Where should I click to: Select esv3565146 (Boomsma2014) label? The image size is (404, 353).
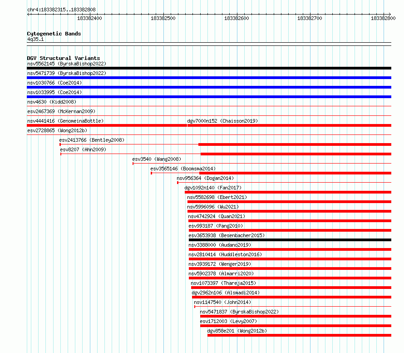(183, 169)
